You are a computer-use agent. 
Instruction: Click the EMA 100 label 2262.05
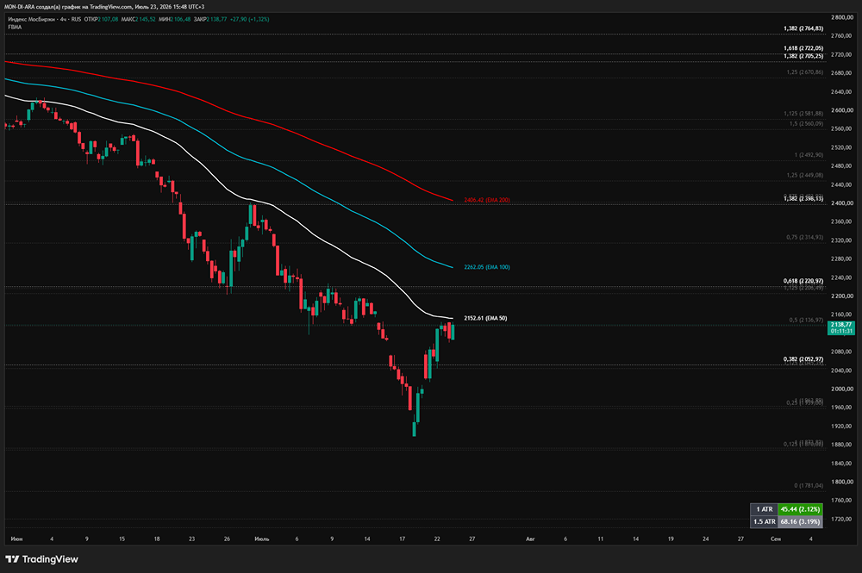point(486,267)
